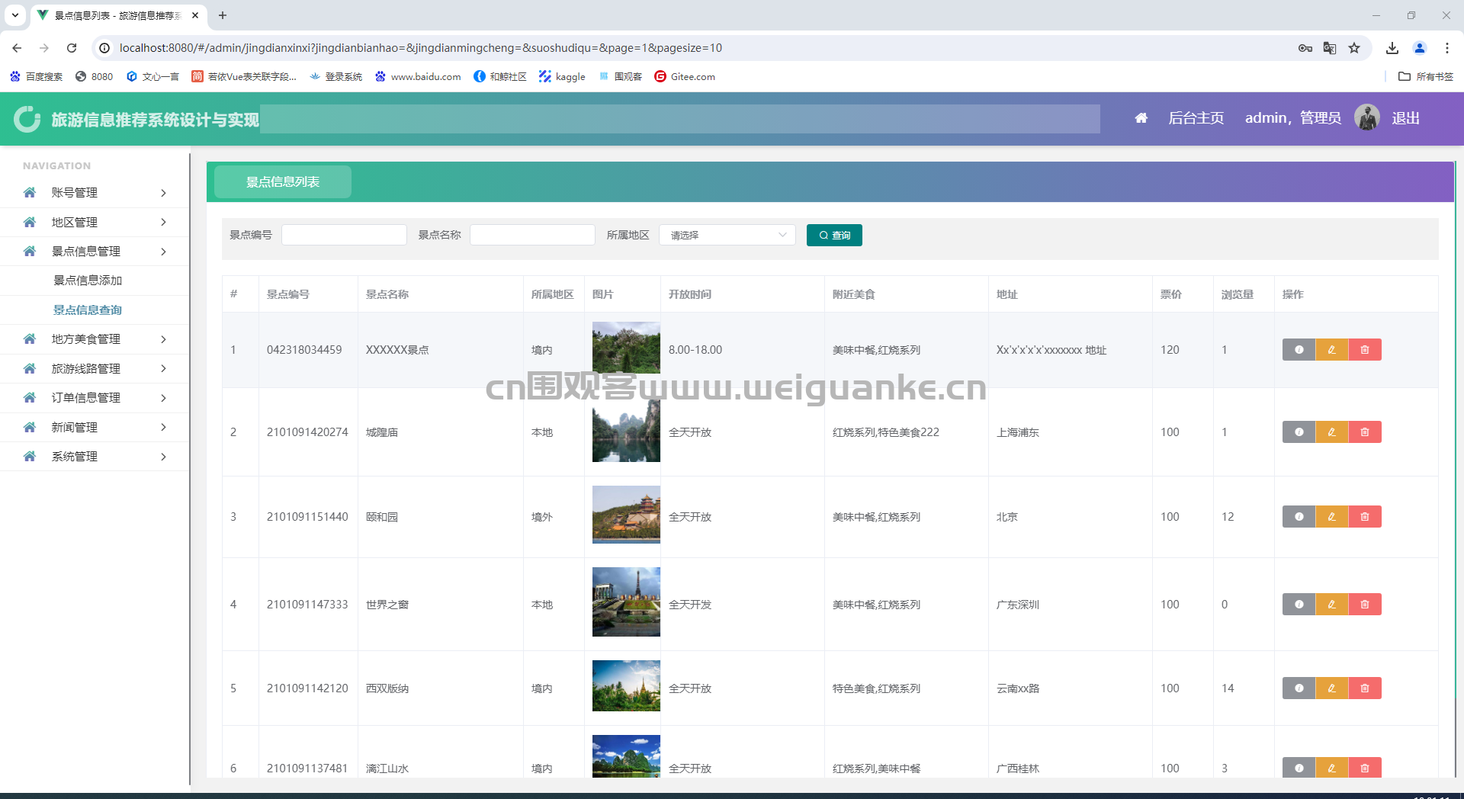1464x799 pixels.
Task: Expand the 地方美食管理 sidebar section
Action: pyautogui.click(x=95, y=339)
